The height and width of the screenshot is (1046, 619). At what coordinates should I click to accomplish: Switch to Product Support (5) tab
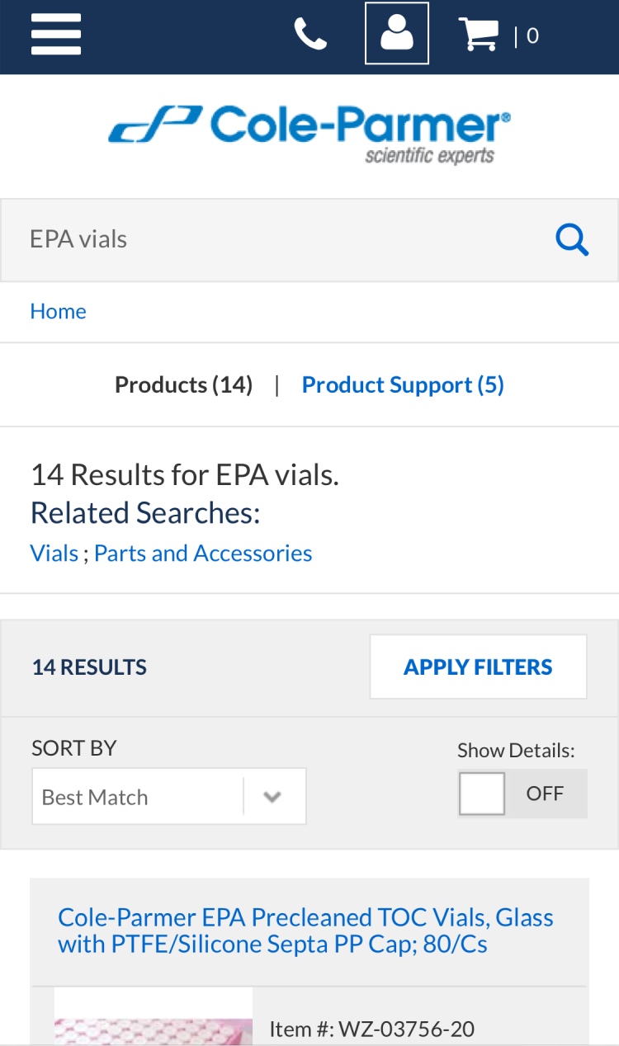pos(403,385)
